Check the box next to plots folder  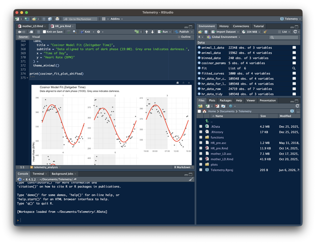click(201, 164)
